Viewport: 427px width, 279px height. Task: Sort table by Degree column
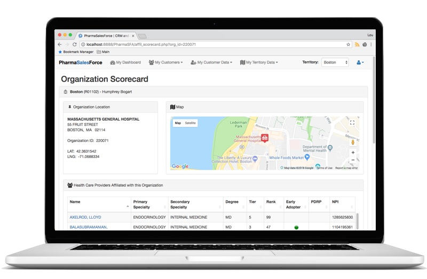click(x=235, y=204)
